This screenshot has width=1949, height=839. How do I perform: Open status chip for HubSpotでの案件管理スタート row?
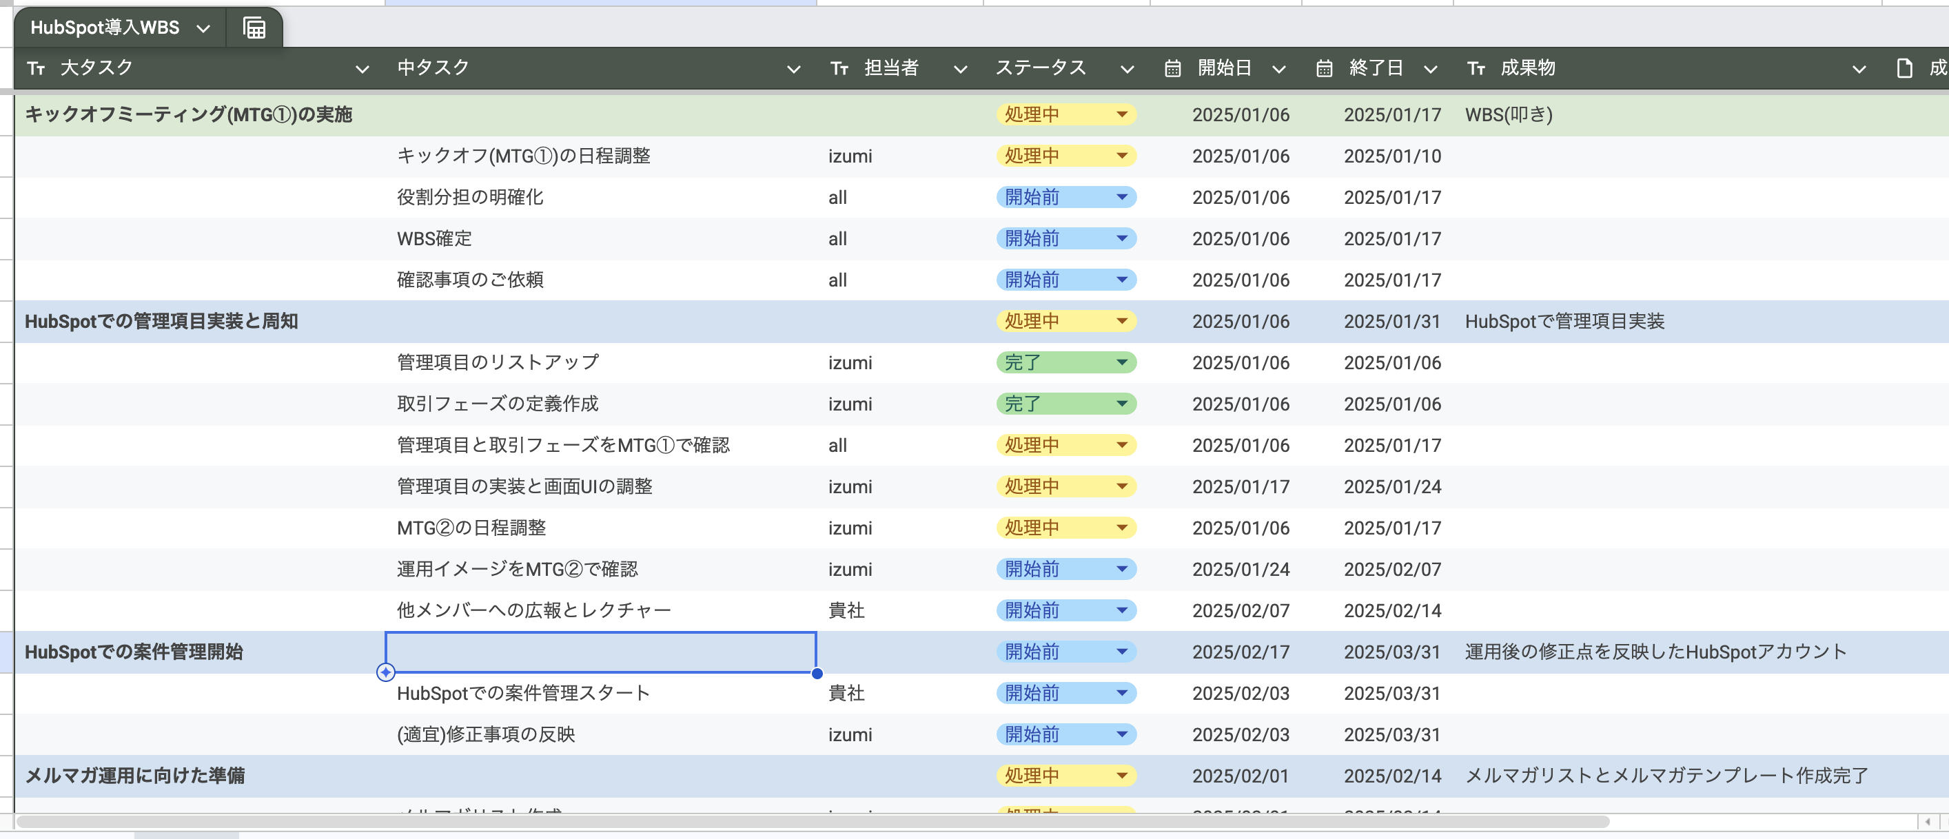pyautogui.click(x=1066, y=693)
